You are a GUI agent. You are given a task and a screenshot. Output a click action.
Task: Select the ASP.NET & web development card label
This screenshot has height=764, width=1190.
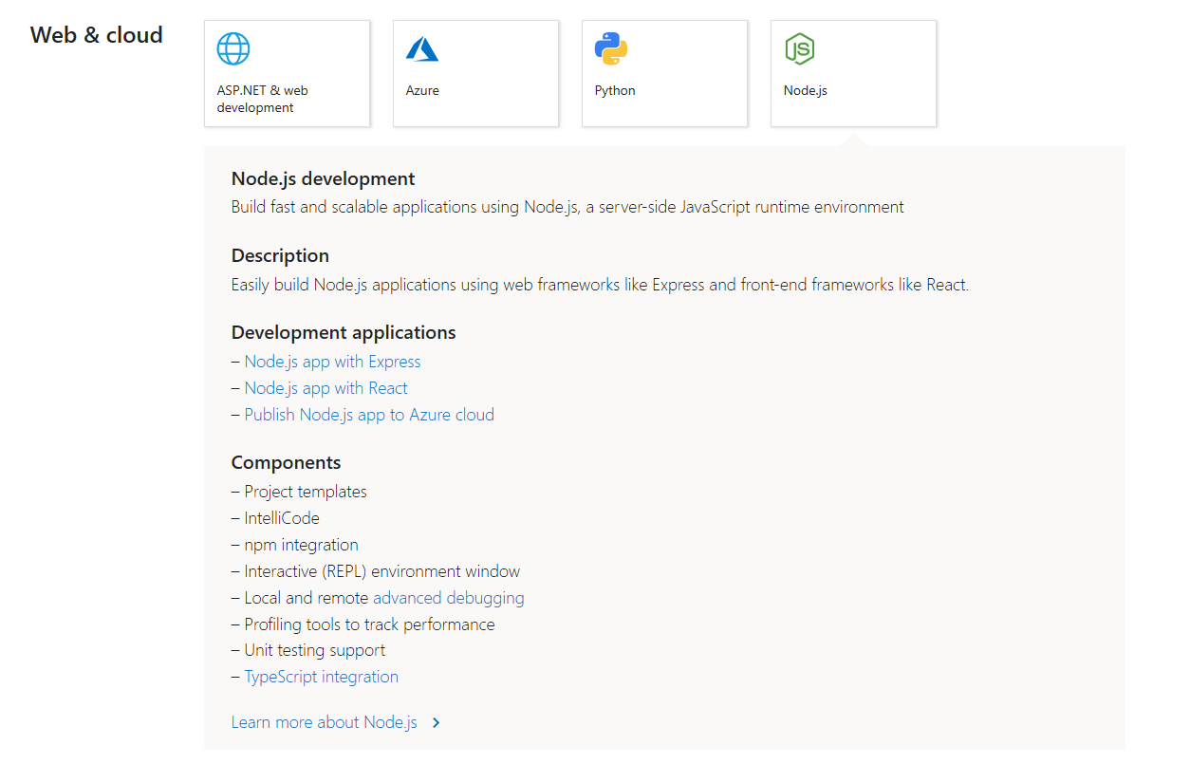click(x=263, y=99)
